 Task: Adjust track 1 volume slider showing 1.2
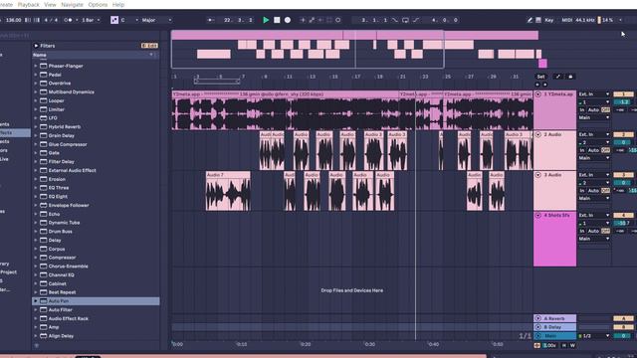click(x=623, y=102)
